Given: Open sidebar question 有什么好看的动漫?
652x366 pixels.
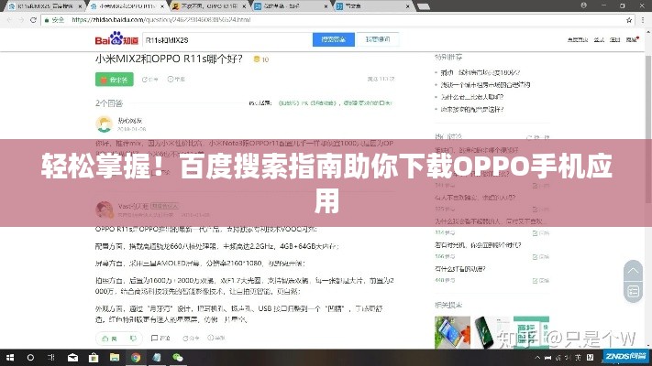Looking at the screenshot, I should [460, 269].
